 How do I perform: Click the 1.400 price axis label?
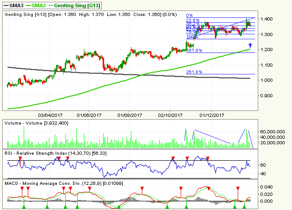pyautogui.click(x=266, y=19)
